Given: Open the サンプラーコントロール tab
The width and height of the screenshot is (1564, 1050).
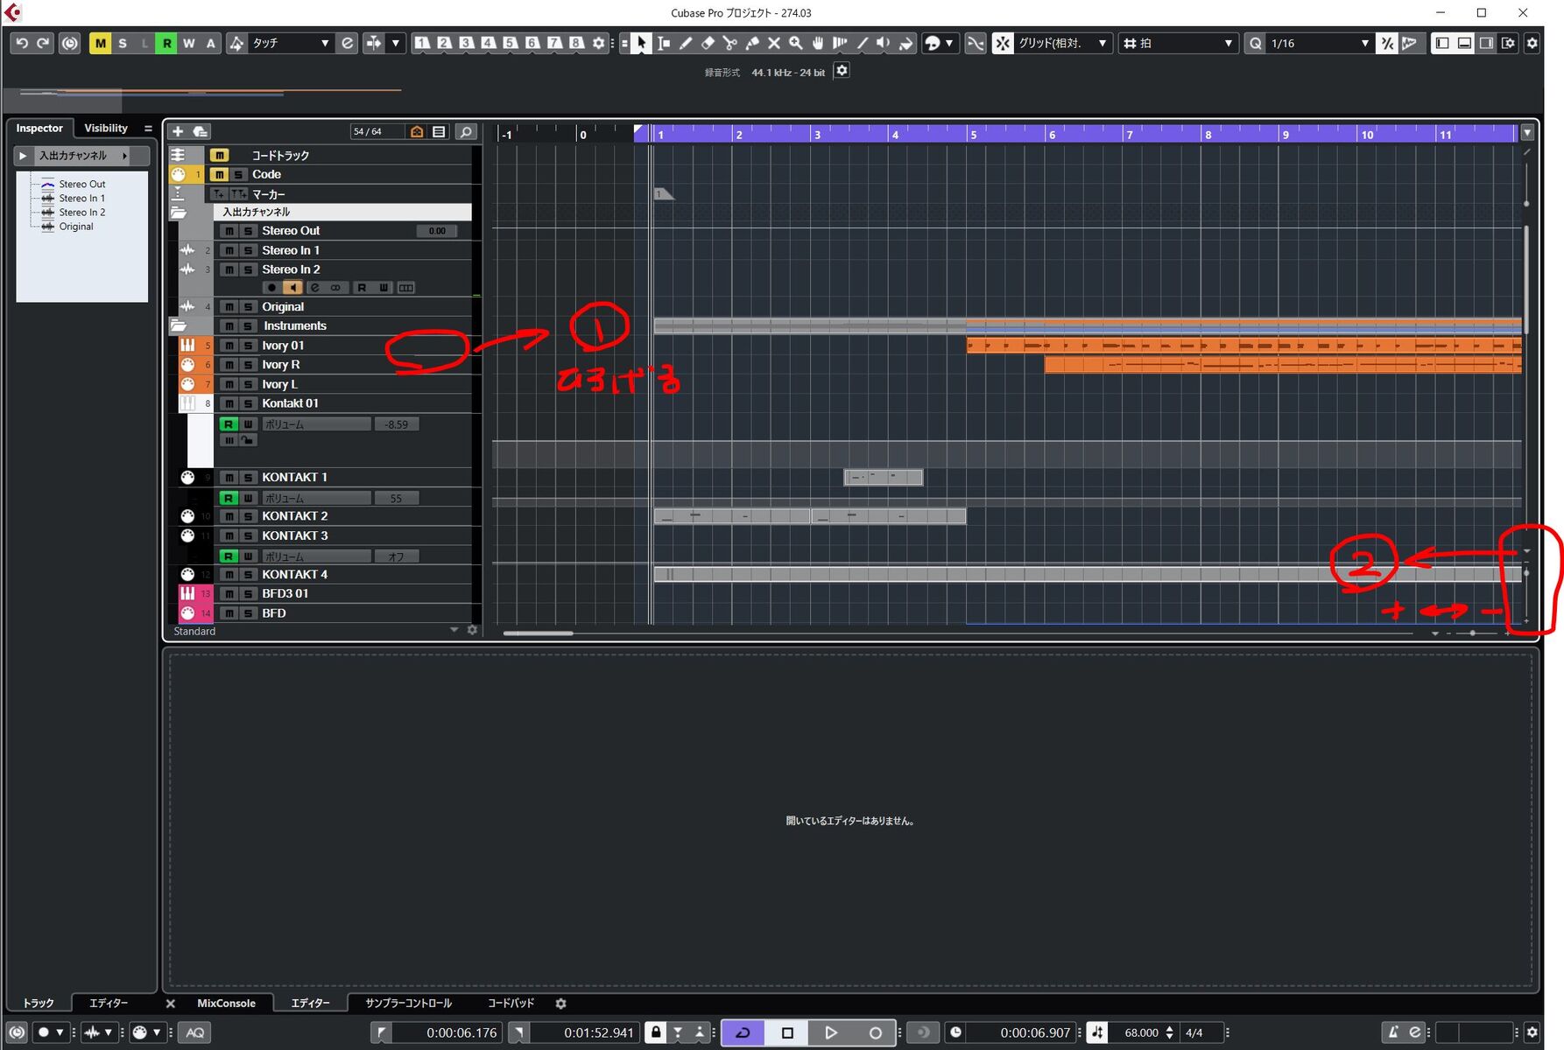Looking at the screenshot, I should 408,1004.
